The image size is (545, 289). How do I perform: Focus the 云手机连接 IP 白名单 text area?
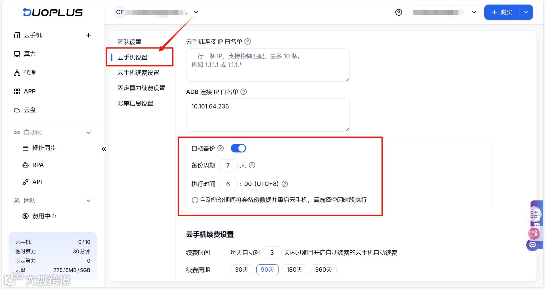(x=268, y=65)
